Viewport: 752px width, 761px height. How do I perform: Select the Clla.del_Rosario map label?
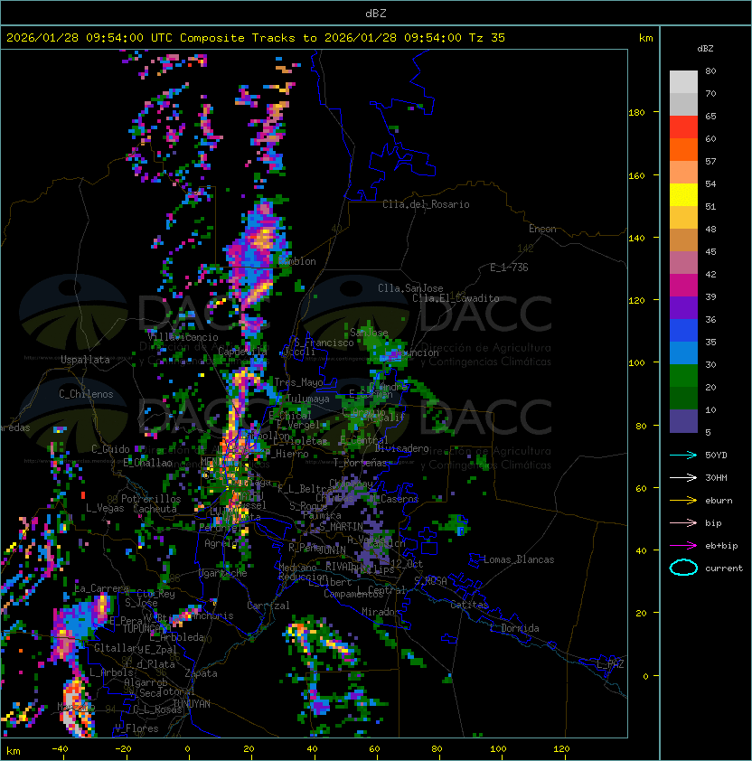click(426, 204)
